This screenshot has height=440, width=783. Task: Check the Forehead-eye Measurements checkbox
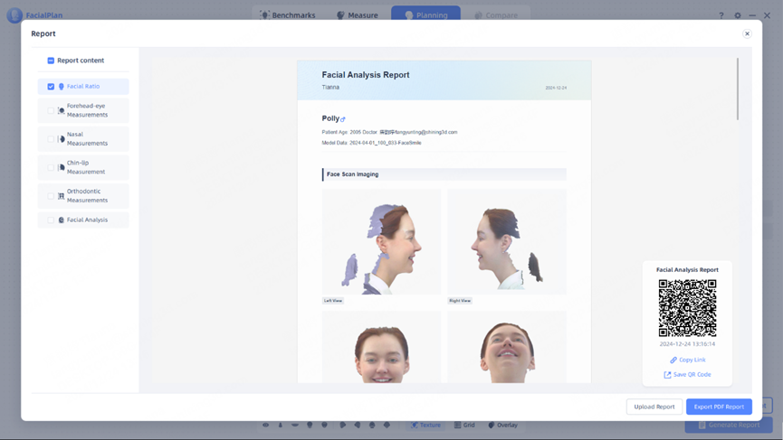coord(51,110)
